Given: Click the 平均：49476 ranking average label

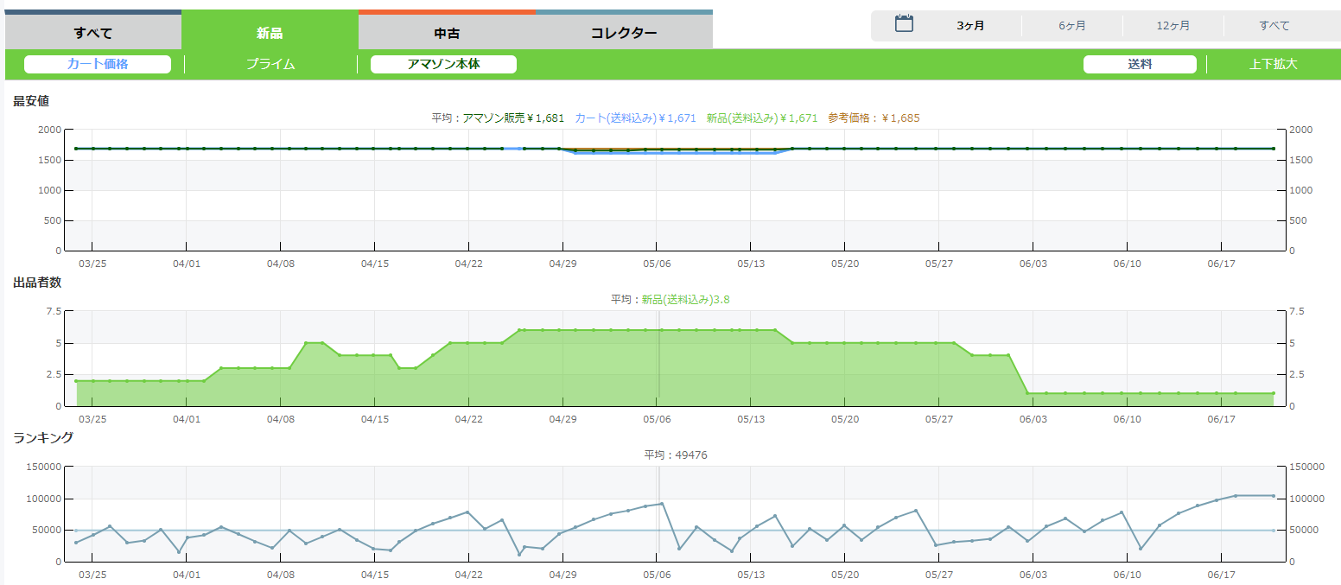Looking at the screenshot, I should coord(676,455).
